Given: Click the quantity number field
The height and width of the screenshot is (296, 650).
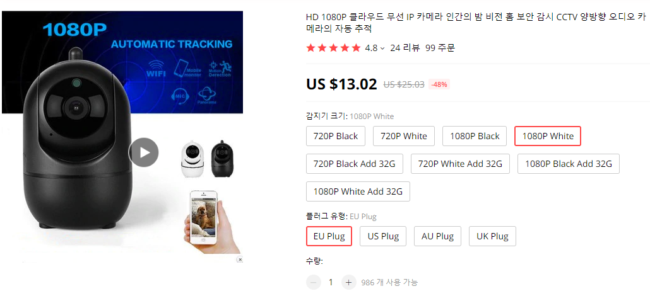Looking at the screenshot, I should pos(331,282).
